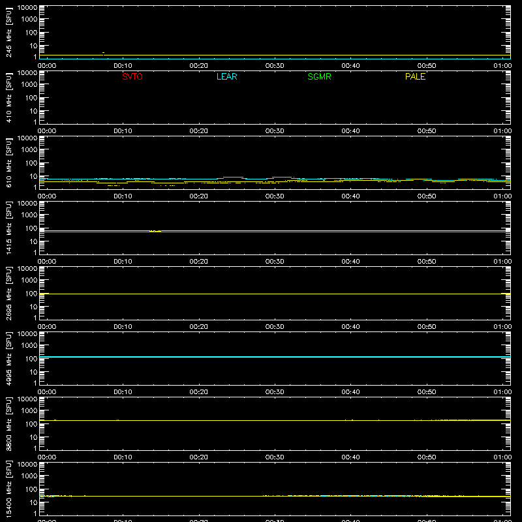Click 00:30 tick label under 8800 MHz panel
This screenshot has height=522, width=522.
275,457
